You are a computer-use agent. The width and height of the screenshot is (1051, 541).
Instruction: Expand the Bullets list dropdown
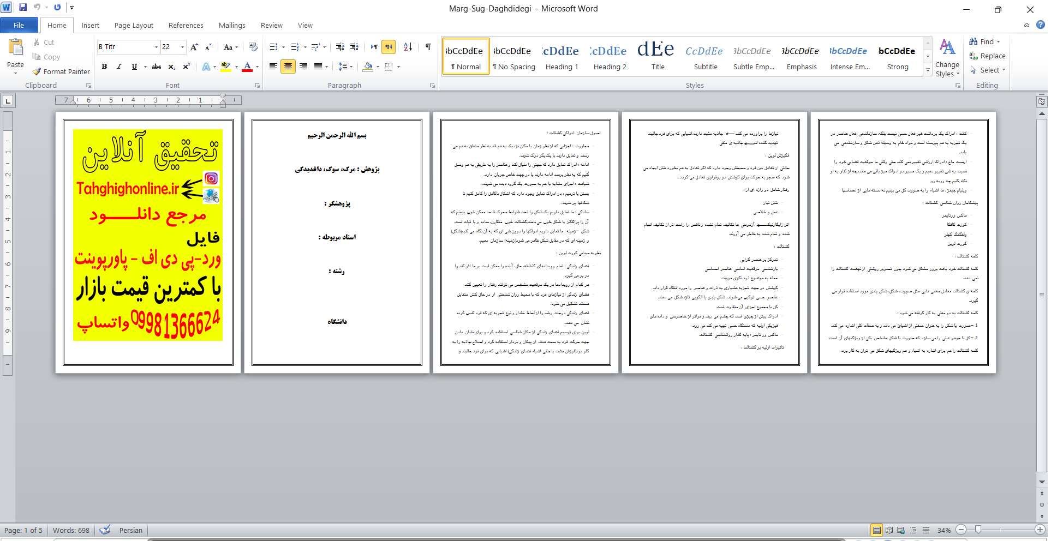click(284, 47)
